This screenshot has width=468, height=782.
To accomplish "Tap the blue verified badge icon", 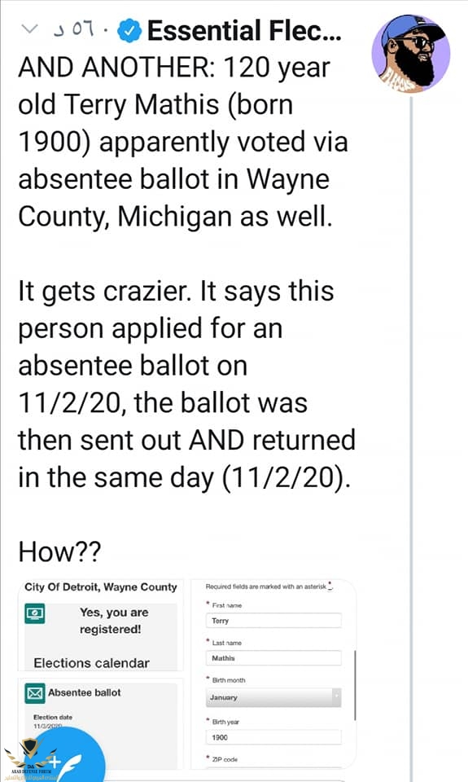I will [x=129, y=31].
